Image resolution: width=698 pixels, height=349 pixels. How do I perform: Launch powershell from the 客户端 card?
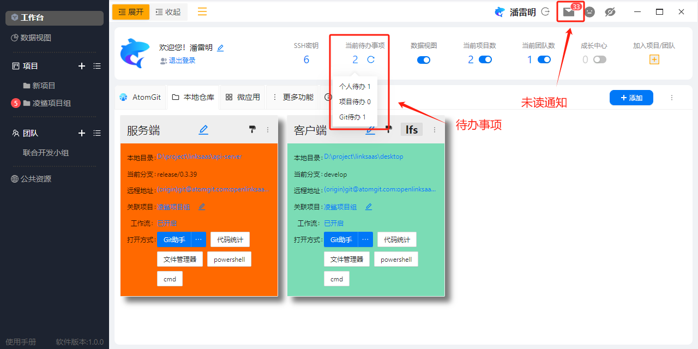(x=396, y=259)
